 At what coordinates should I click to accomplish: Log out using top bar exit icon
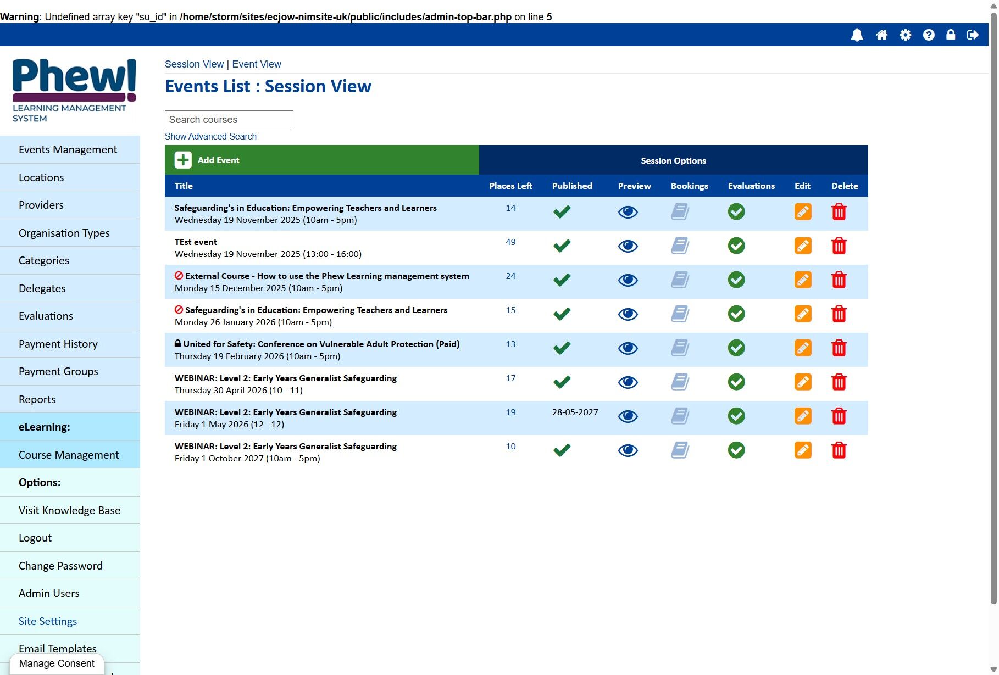click(973, 35)
